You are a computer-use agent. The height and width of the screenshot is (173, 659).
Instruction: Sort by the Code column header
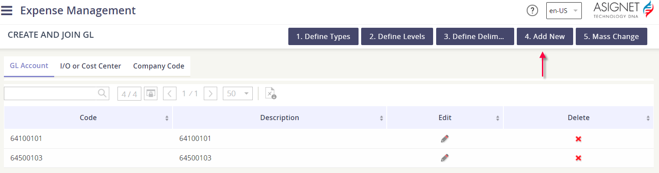pyautogui.click(x=88, y=118)
